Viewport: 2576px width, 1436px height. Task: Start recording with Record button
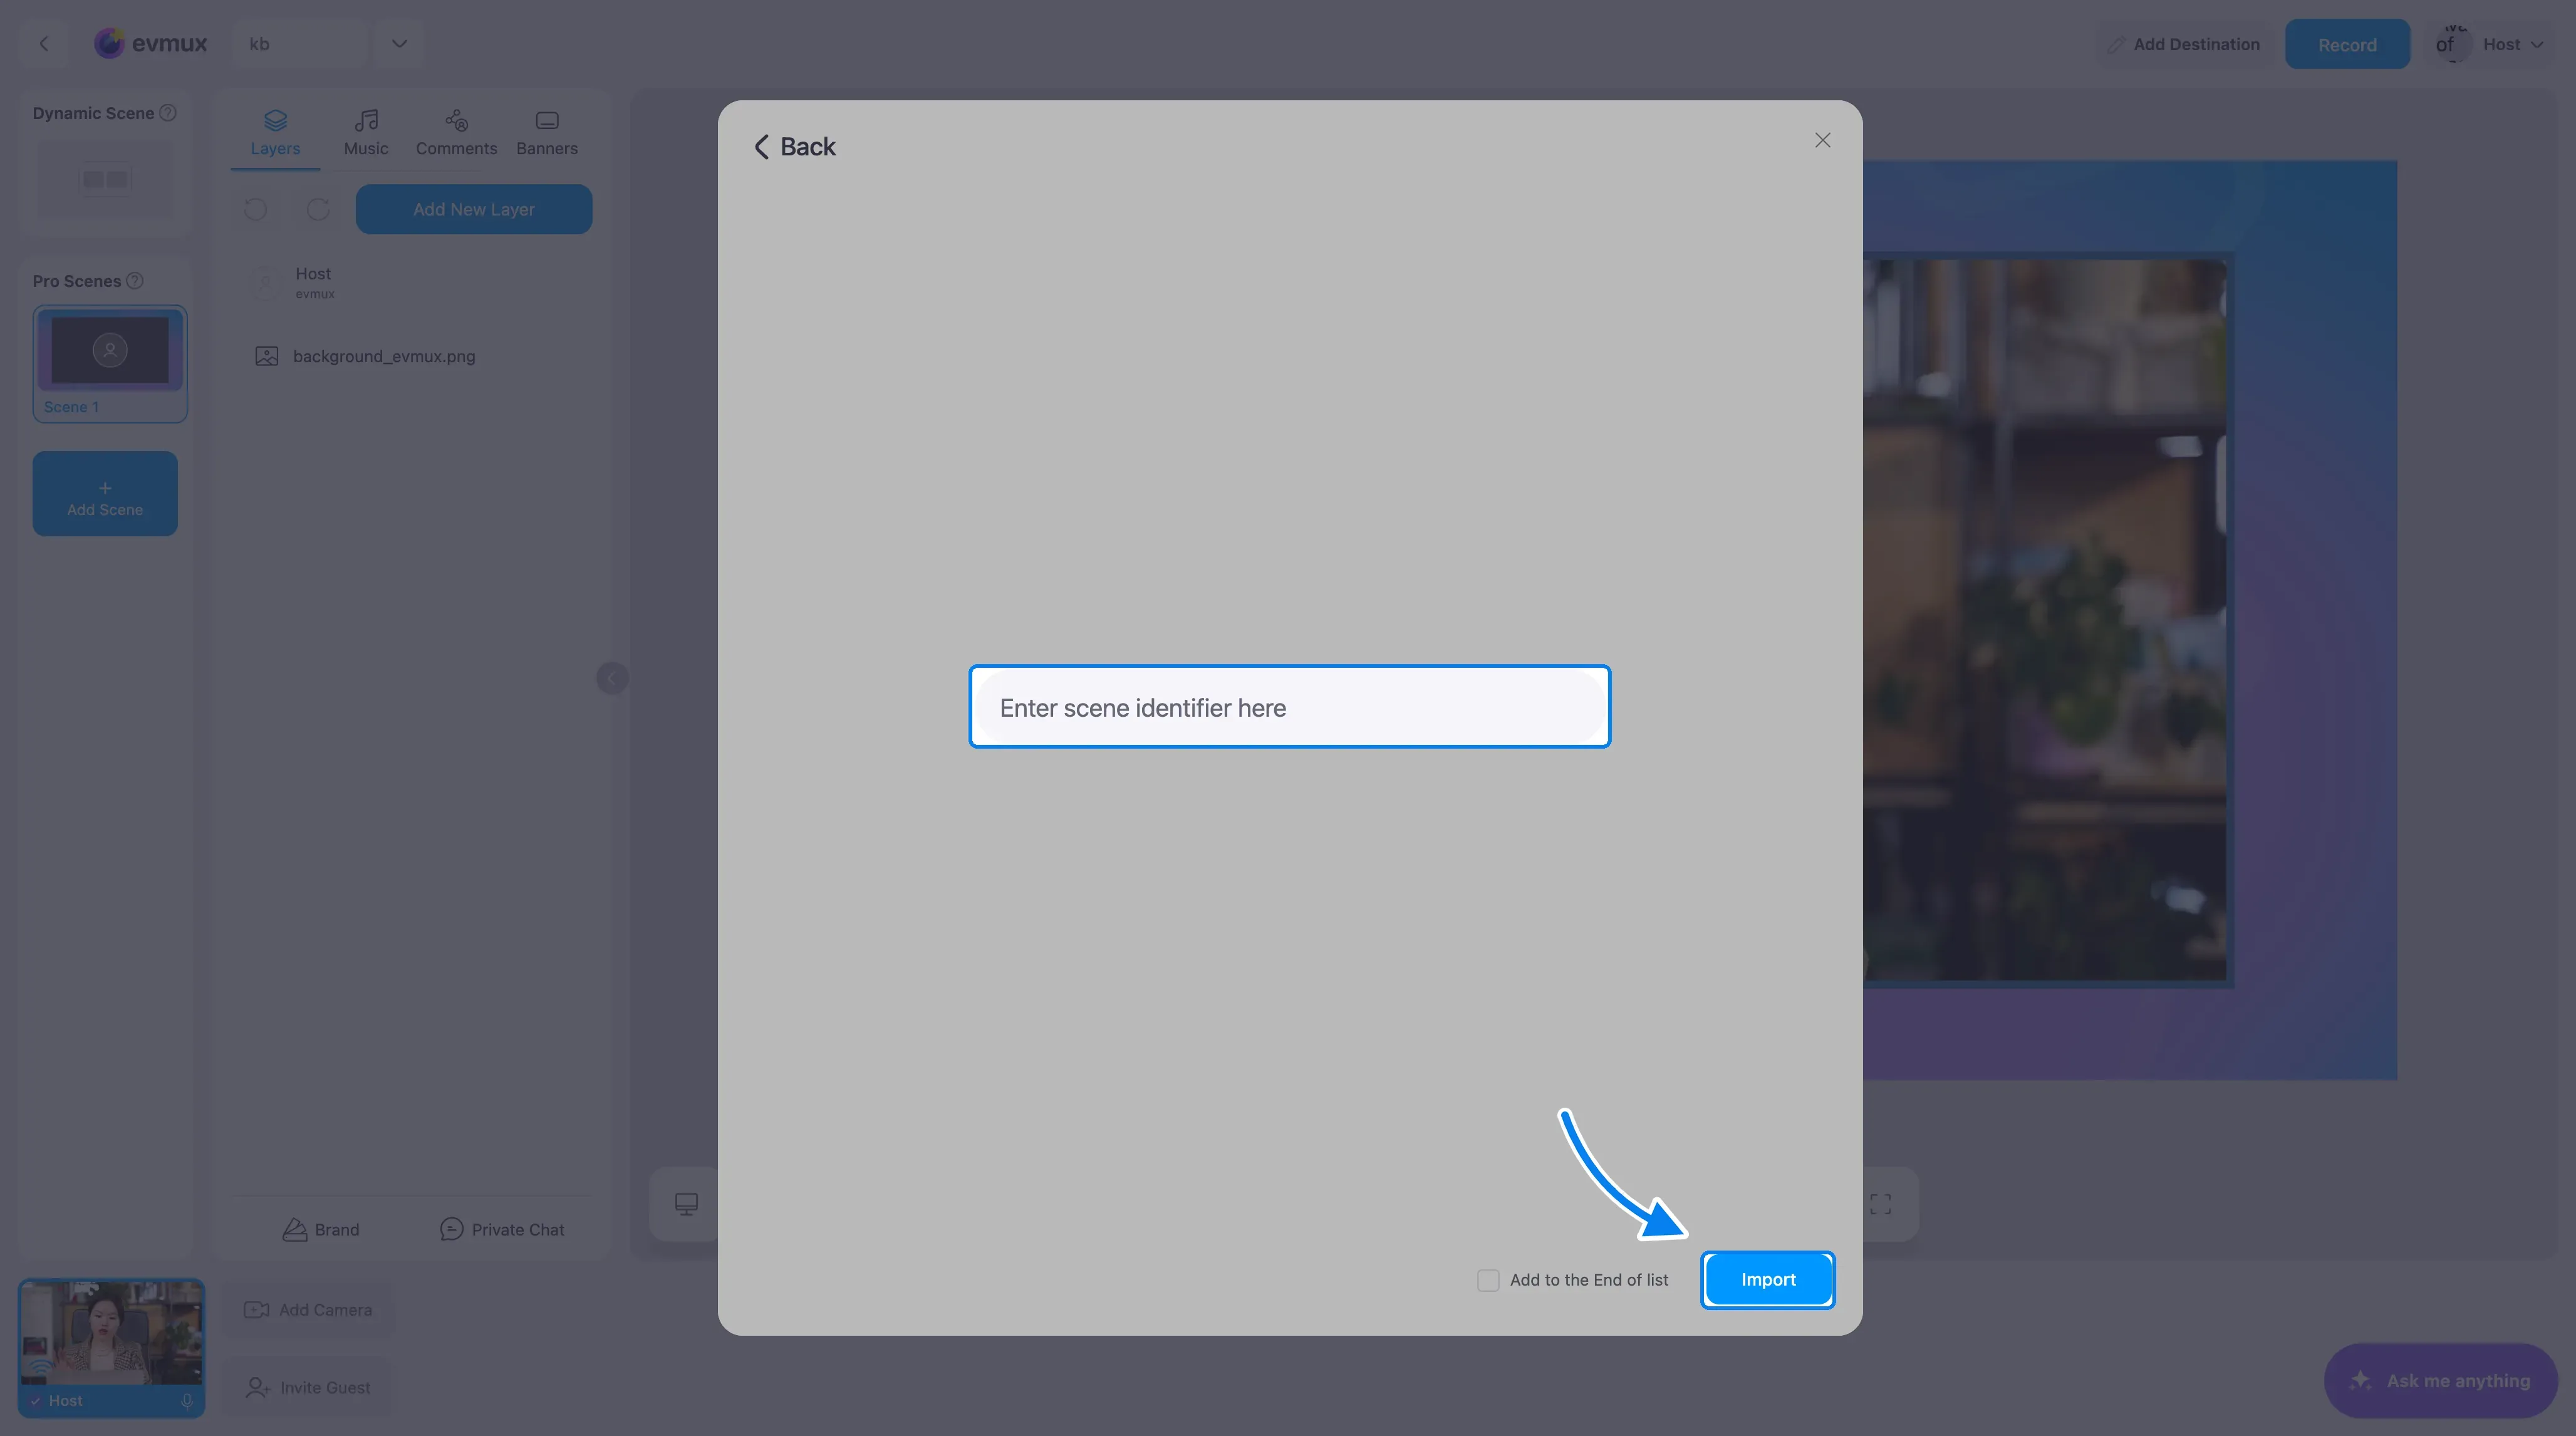[x=2347, y=44]
